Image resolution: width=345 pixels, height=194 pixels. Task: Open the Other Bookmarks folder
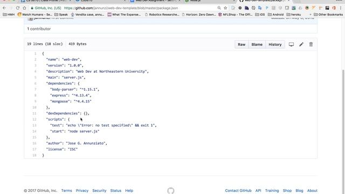click(328, 15)
